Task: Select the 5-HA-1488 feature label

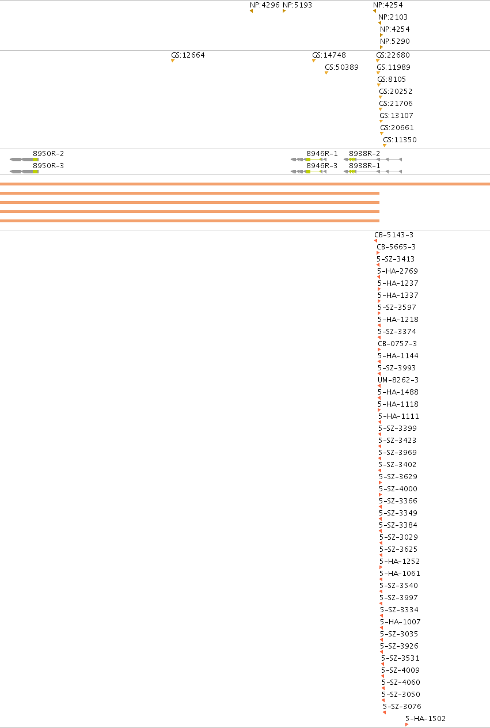Action: (398, 392)
